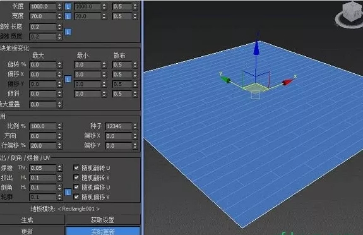The width and height of the screenshot is (363, 235).
Task: Click the 旋转 % 最小 value field
Action: 88,64
